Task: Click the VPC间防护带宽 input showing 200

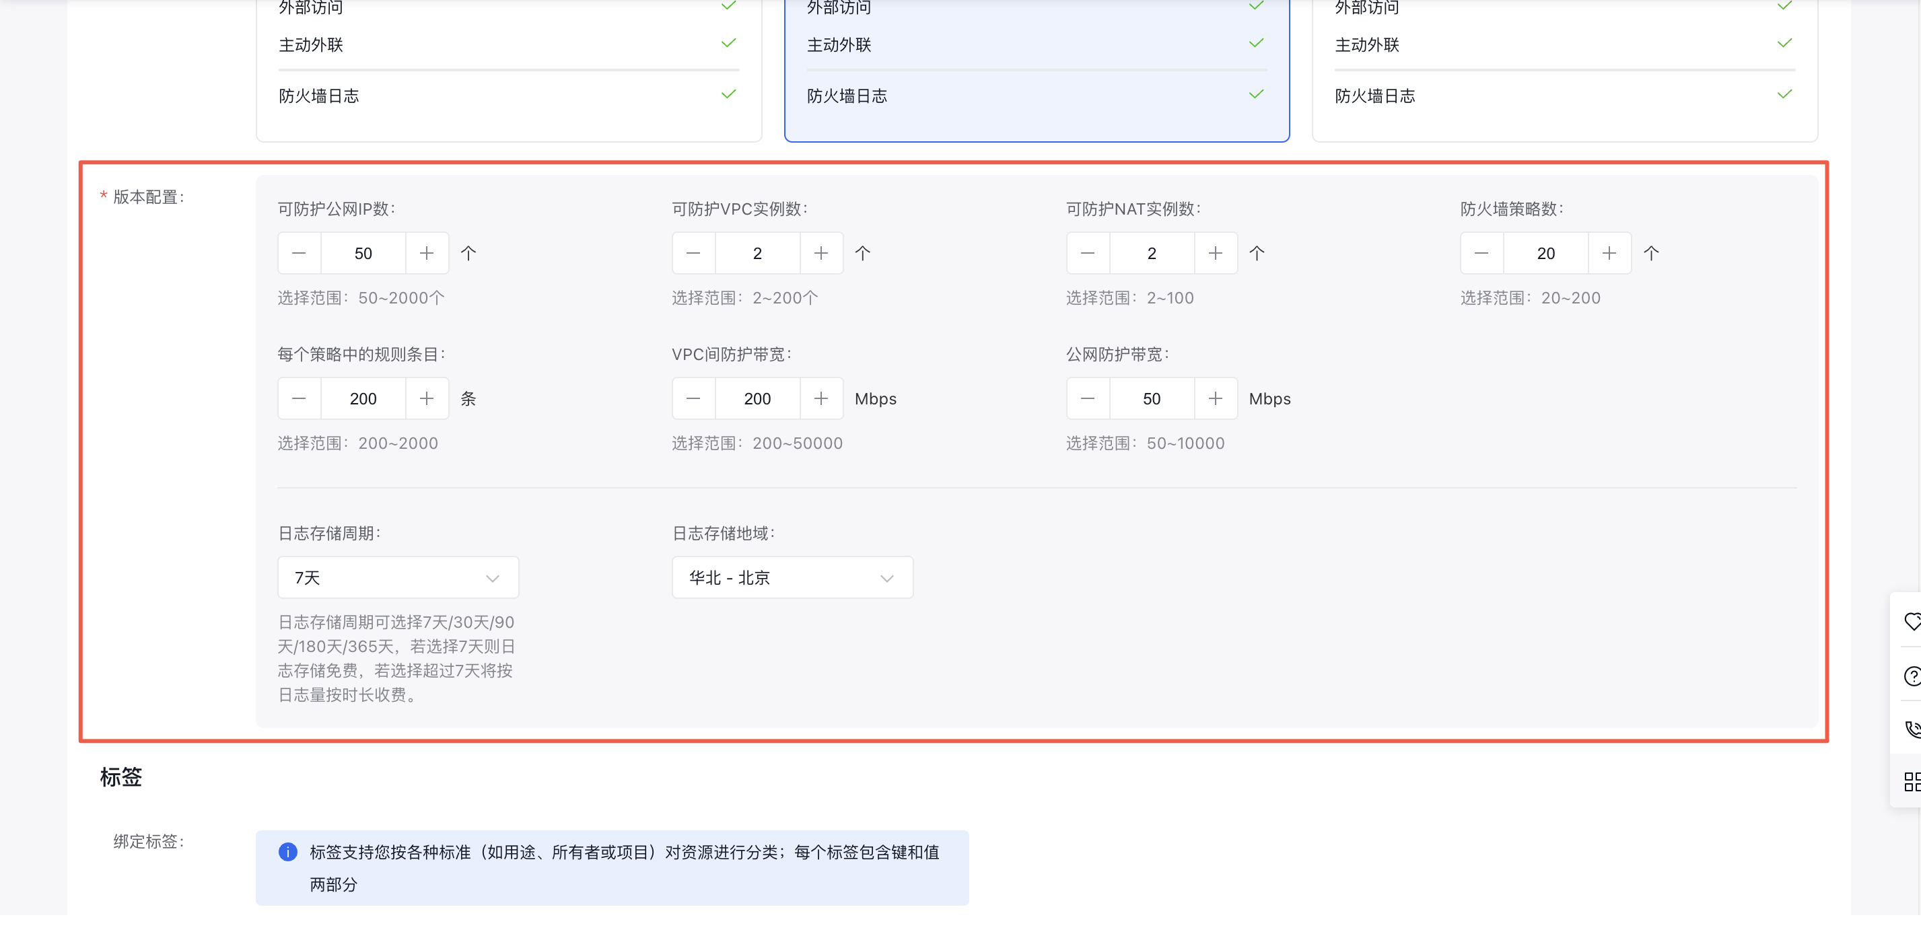Action: 757,399
